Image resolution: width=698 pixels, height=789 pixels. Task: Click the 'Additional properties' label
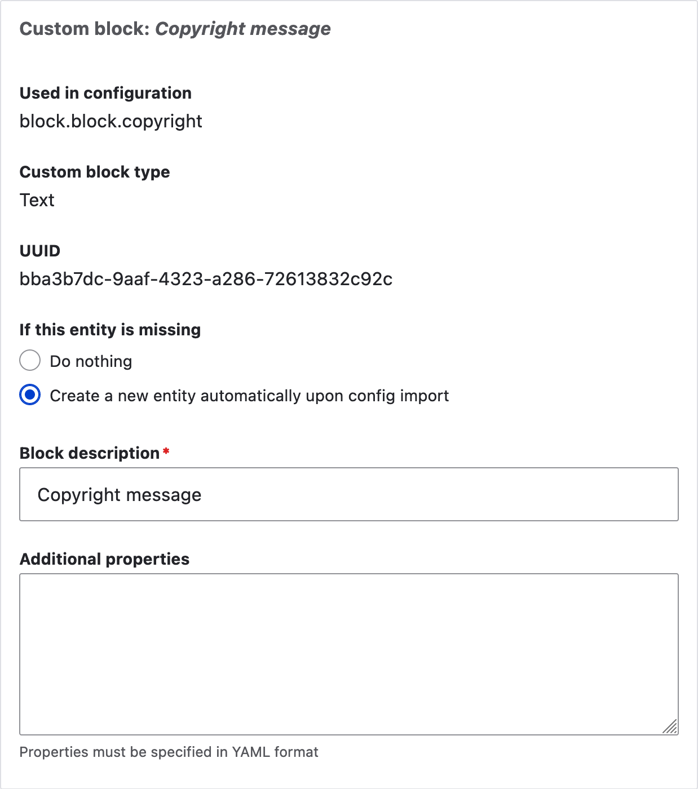[105, 558]
